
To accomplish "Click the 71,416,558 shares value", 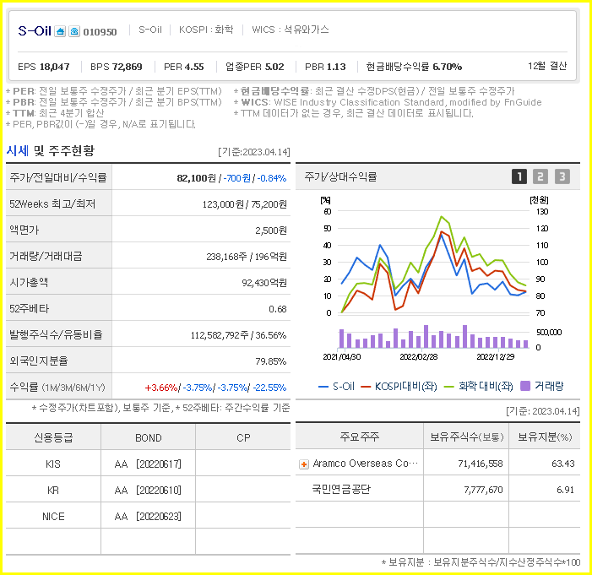I will (481, 464).
